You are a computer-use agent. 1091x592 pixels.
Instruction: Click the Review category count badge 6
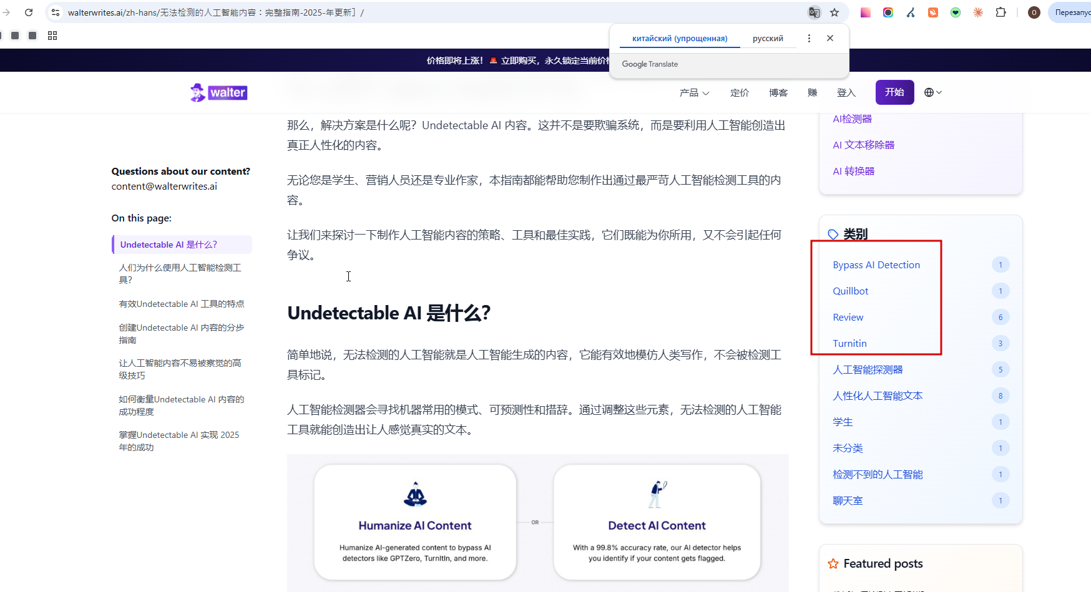(1000, 318)
